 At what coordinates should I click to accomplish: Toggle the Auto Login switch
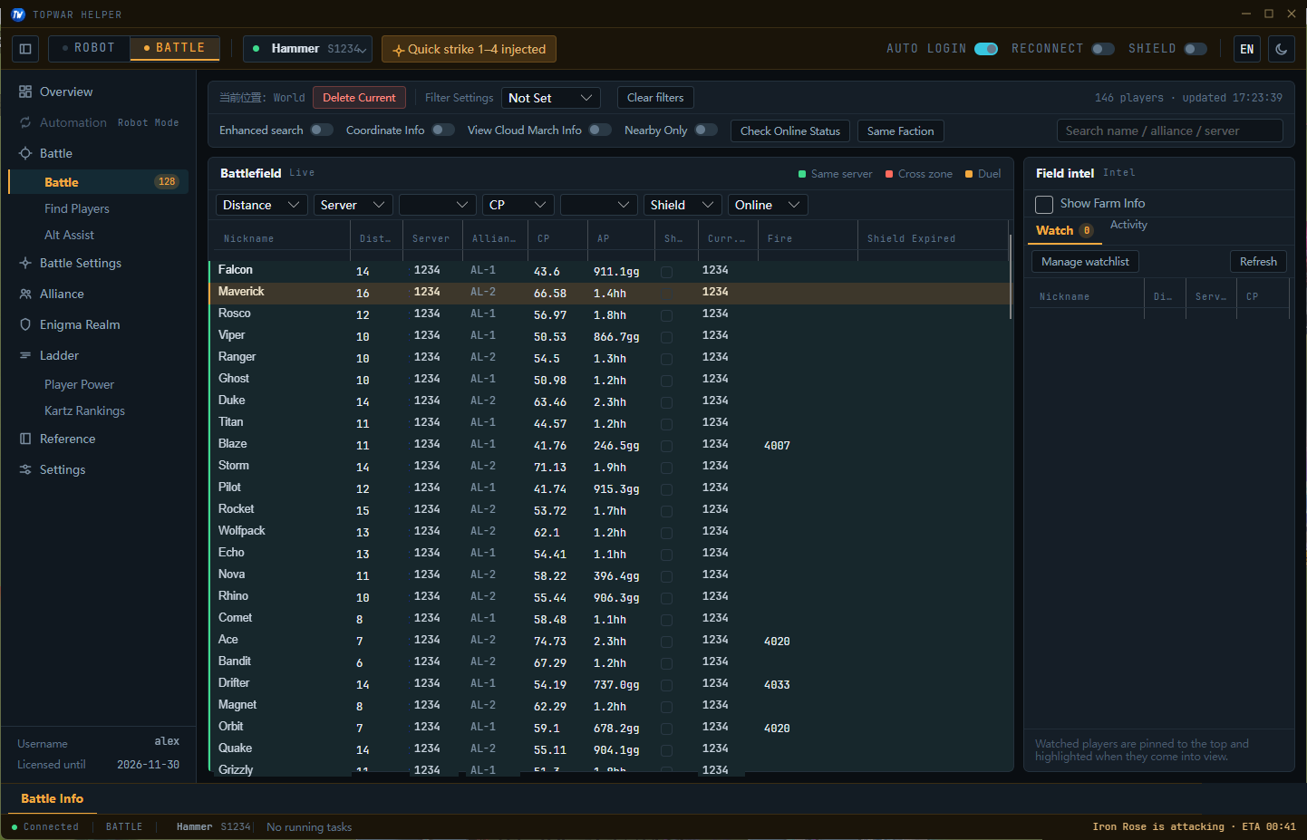tap(986, 49)
